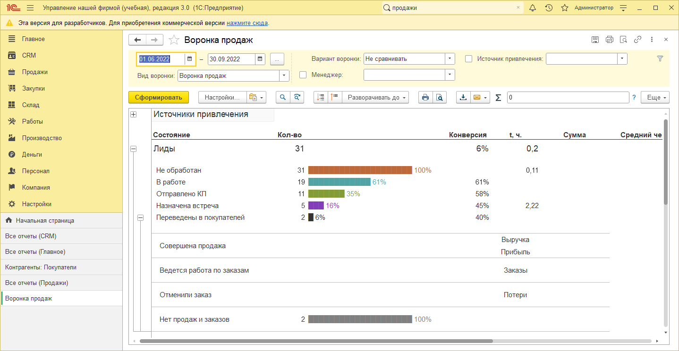Go back with the left arrow

click(x=137, y=40)
